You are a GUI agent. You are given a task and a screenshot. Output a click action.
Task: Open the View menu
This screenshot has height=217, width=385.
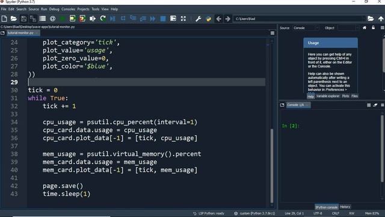coord(105,9)
